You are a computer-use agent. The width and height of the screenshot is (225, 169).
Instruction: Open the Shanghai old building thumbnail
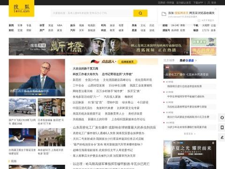52,137
